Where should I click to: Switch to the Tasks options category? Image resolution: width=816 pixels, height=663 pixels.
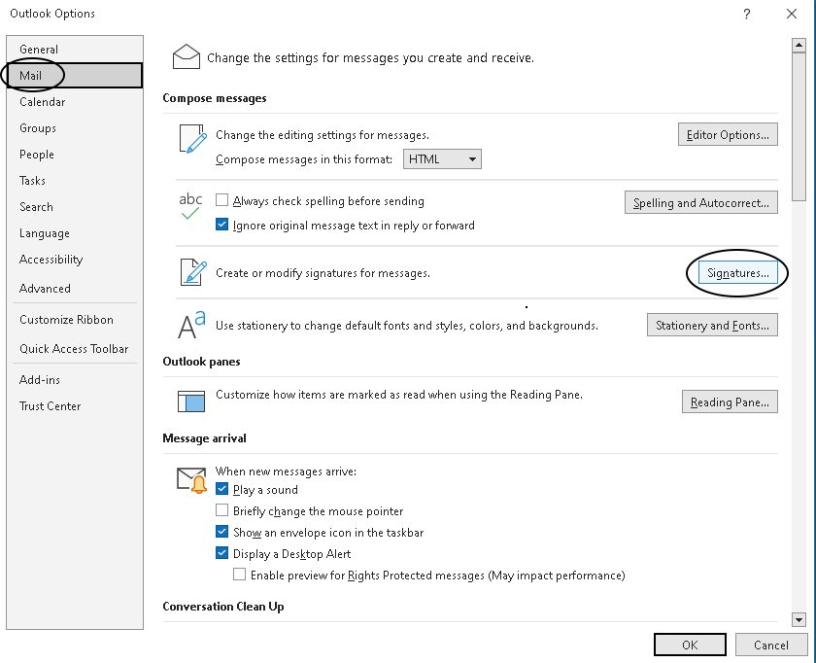75,180
